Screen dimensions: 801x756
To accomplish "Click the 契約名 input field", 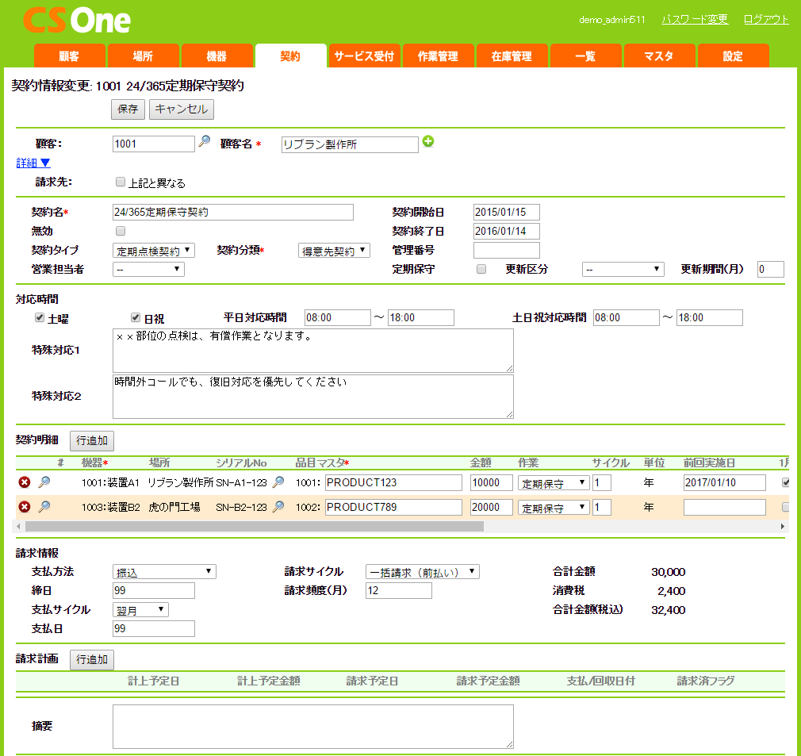I will pyautogui.click(x=233, y=212).
